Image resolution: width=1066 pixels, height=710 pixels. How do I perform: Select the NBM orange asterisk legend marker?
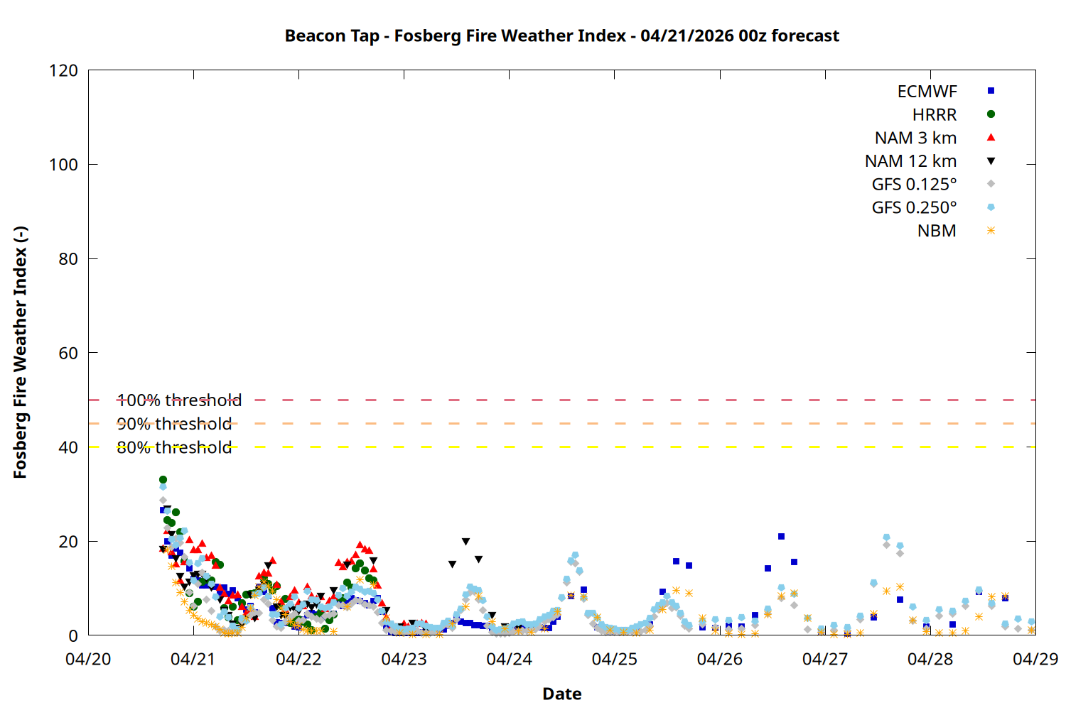[x=991, y=231]
